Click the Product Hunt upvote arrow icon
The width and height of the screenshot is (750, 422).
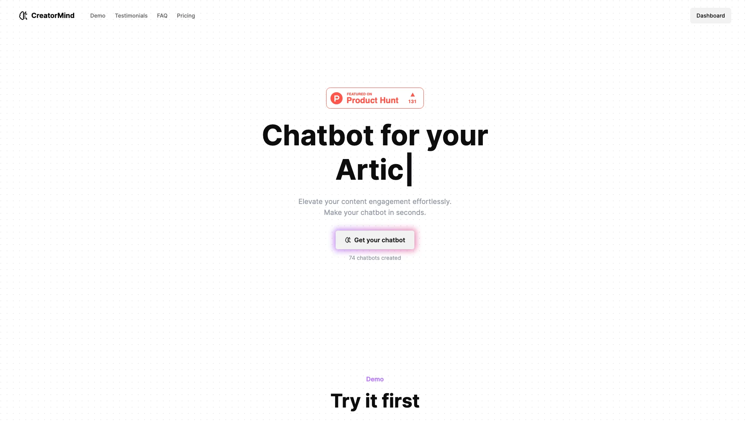click(412, 95)
